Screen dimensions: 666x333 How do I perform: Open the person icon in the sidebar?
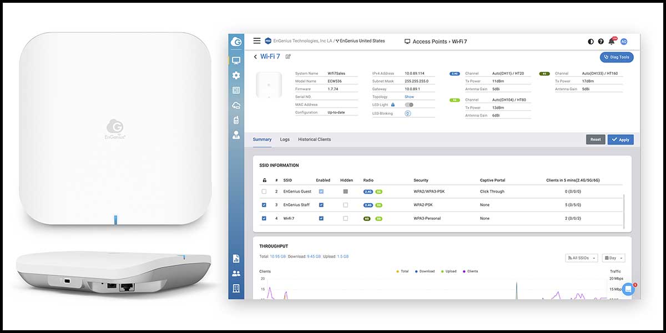236,134
